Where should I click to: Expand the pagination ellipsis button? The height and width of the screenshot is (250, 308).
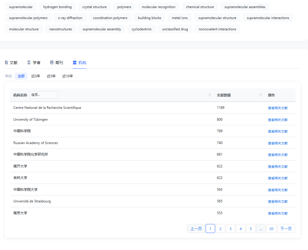[x=260, y=229]
